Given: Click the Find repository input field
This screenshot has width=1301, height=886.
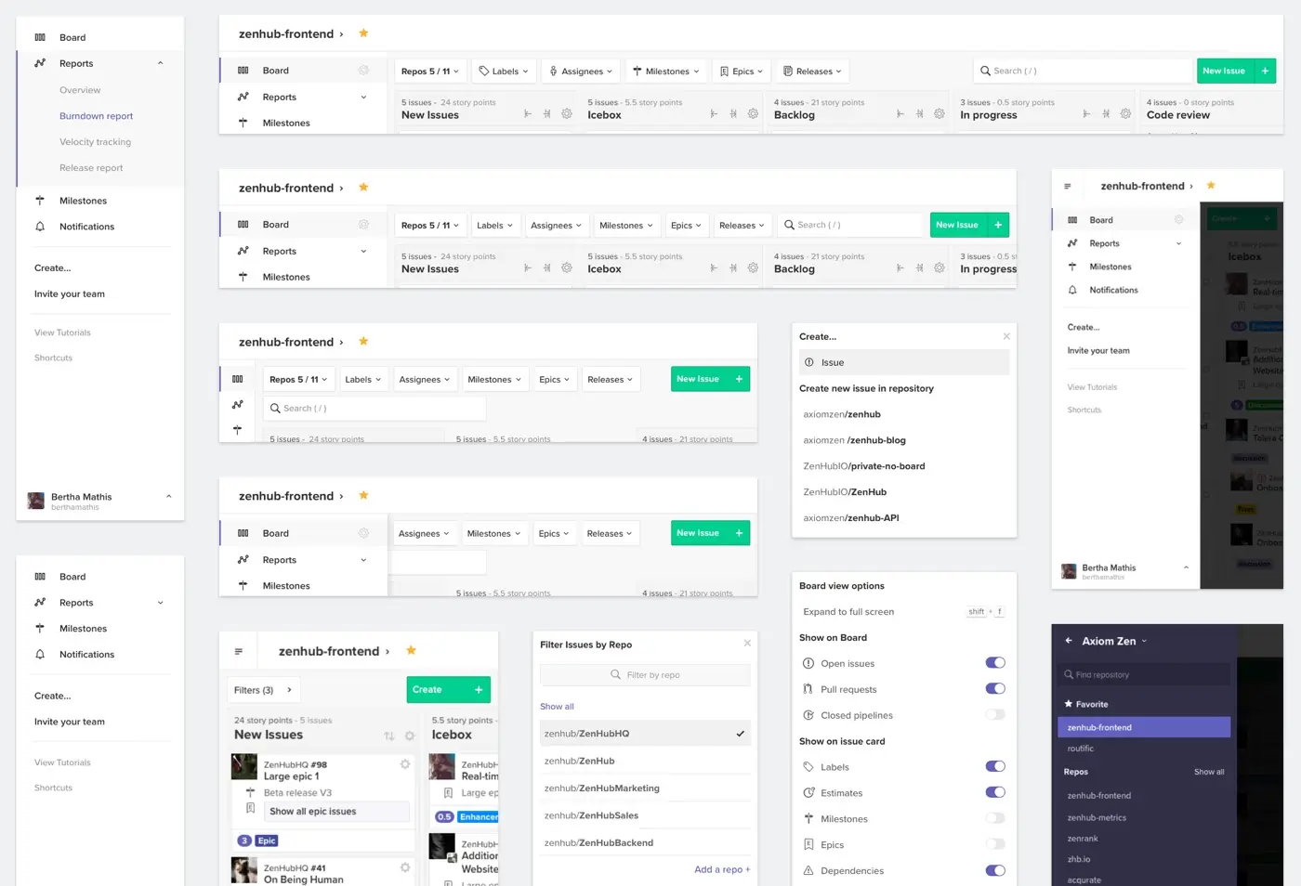Looking at the screenshot, I should tap(1144, 675).
